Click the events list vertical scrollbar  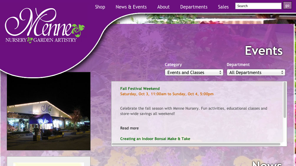(x=285, y=100)
